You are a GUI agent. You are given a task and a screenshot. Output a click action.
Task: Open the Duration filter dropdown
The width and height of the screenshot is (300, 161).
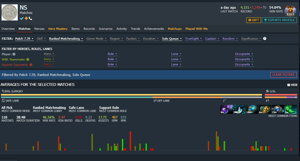[151, 39]
